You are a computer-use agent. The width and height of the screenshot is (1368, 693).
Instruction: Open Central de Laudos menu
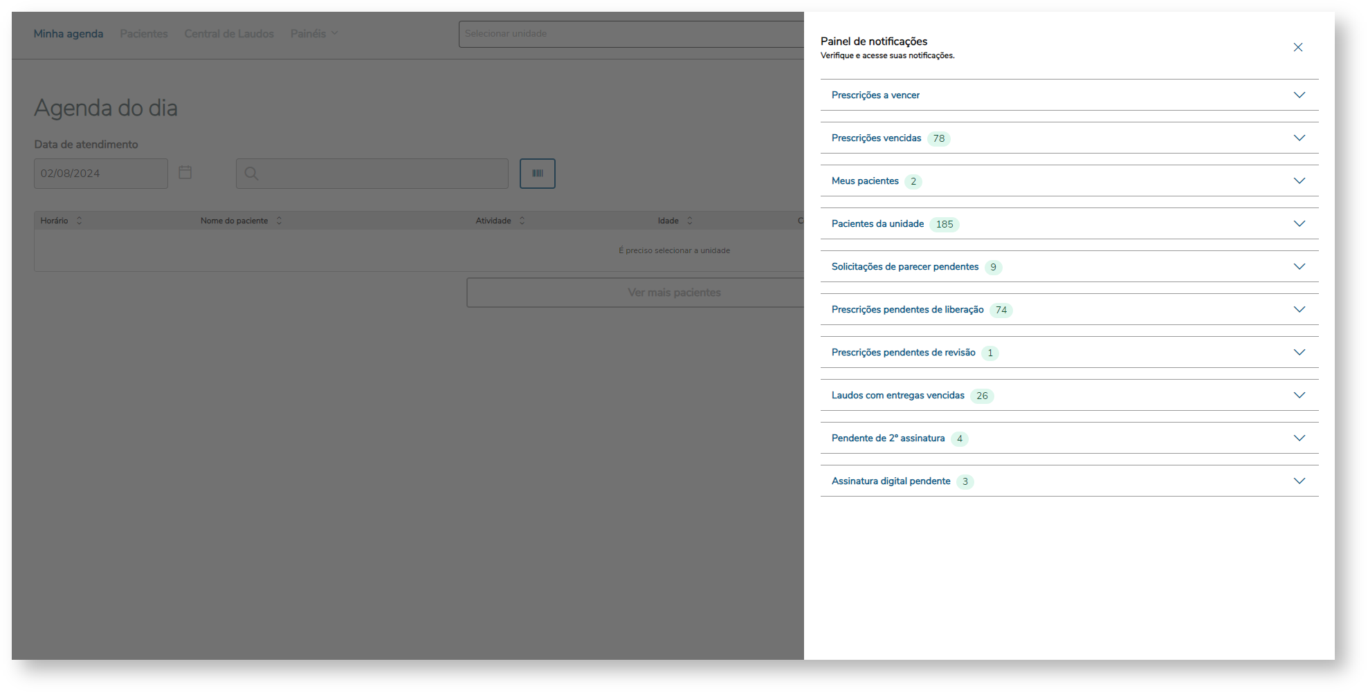click(x=229, y=33)
